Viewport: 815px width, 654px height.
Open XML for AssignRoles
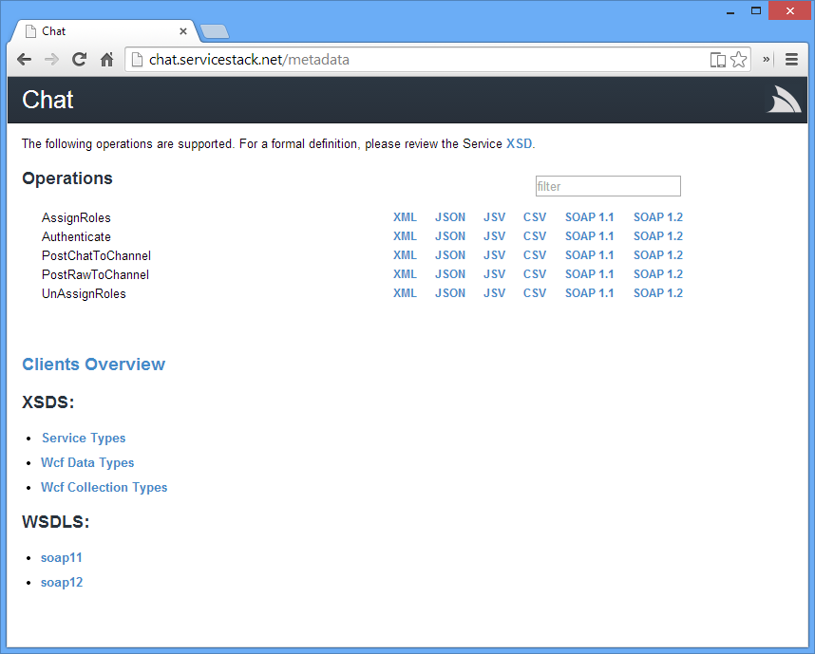[405, 217]
